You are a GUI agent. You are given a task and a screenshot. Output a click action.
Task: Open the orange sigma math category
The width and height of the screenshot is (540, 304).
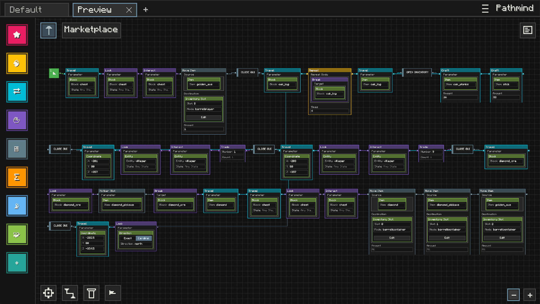pyautogui.click(x=17, y=177)
